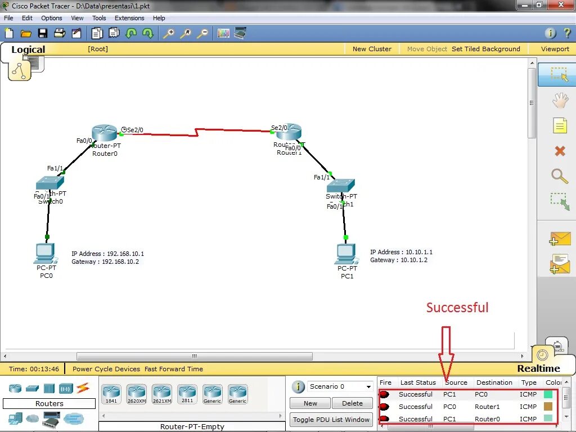Click Fast Forward Time
The width and height of the screenshot is (576, 432).
click(x=174, y=369)
